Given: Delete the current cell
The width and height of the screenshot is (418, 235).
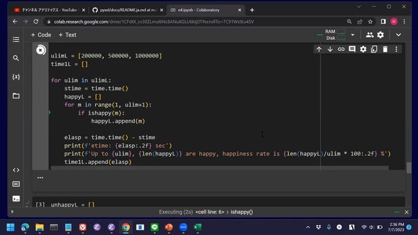Looking at the screenshot, I should [x=385, y=50].
